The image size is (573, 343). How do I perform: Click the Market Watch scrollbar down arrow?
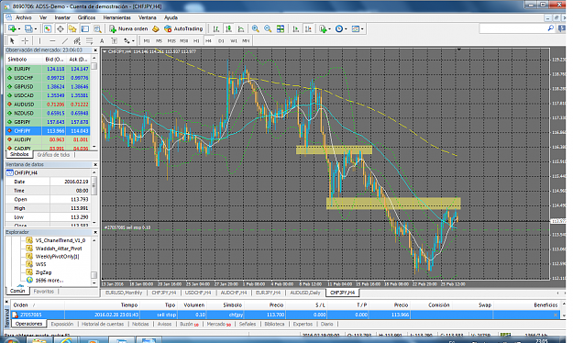[94, 146]
